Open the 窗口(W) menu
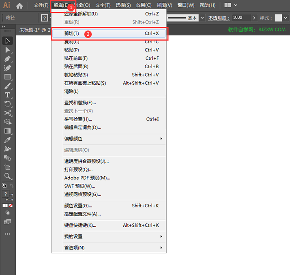The image size is (290, 275). tap(186, 5)
